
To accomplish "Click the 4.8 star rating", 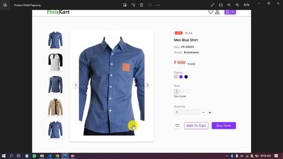I will tap(189, 33).
